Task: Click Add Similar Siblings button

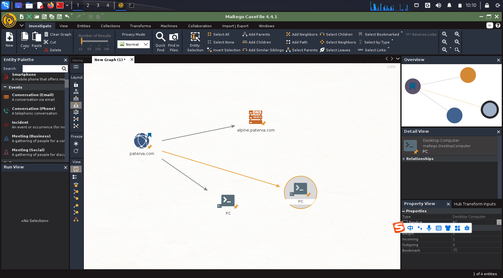Action: click(263, 50)
